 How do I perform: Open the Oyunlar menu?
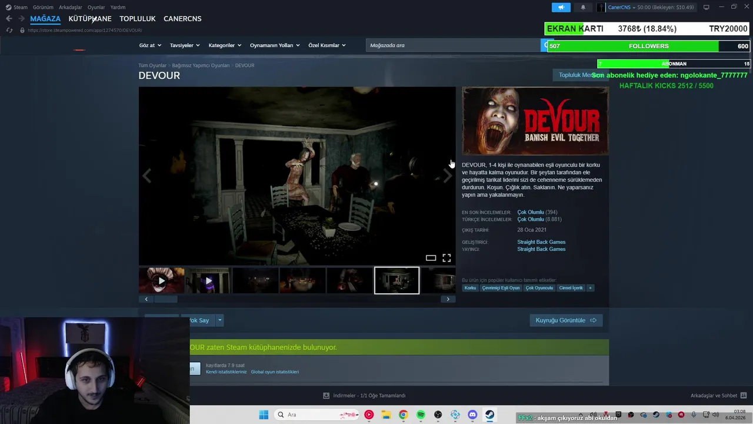point(96,7)
